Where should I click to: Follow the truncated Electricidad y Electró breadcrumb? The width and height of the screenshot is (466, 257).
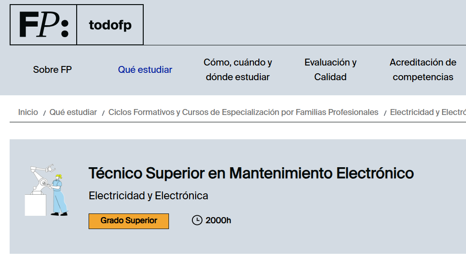click(x=428, y=112)
